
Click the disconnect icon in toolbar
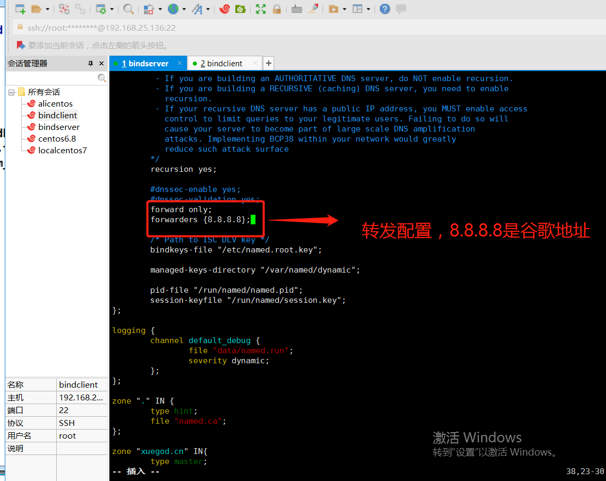64,9
